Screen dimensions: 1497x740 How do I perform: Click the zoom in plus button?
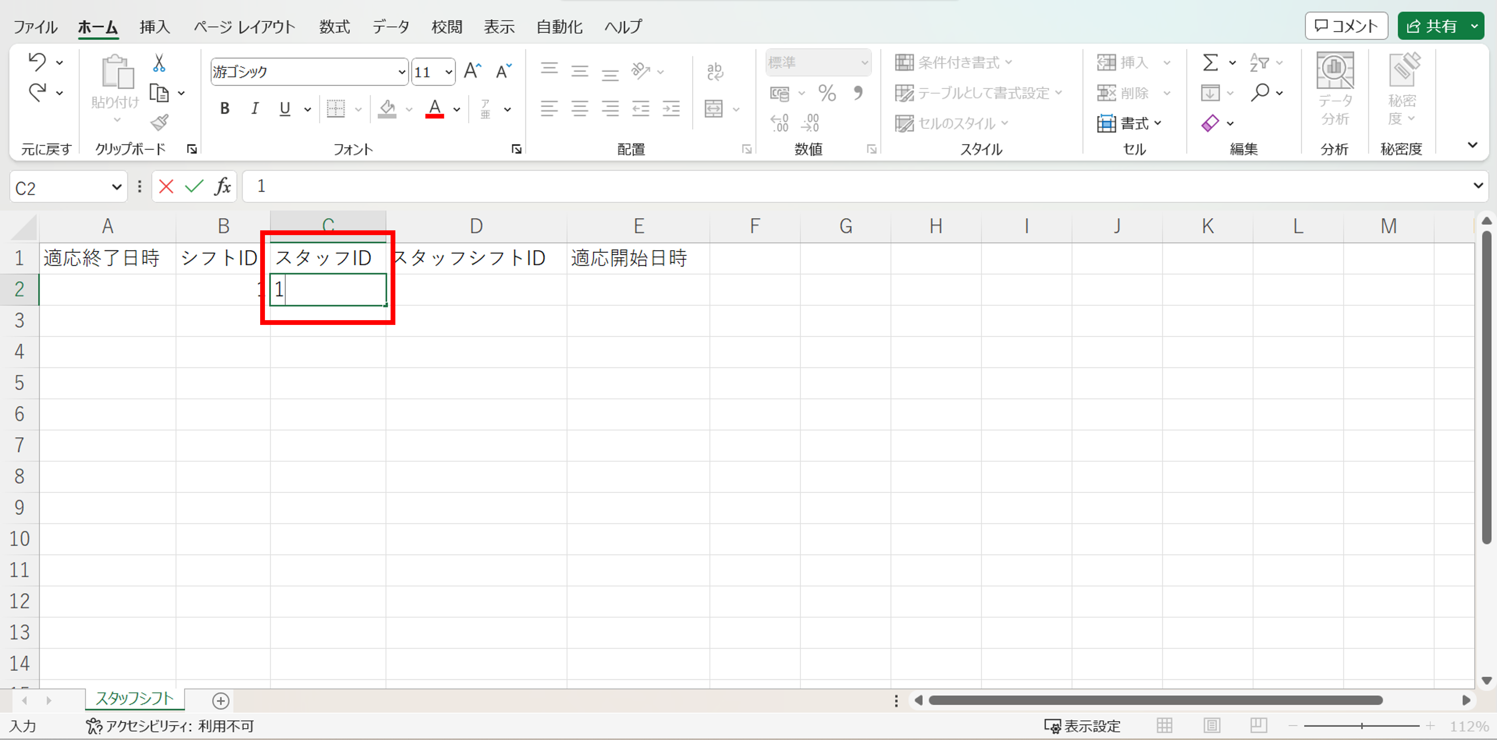(1430, 726)
